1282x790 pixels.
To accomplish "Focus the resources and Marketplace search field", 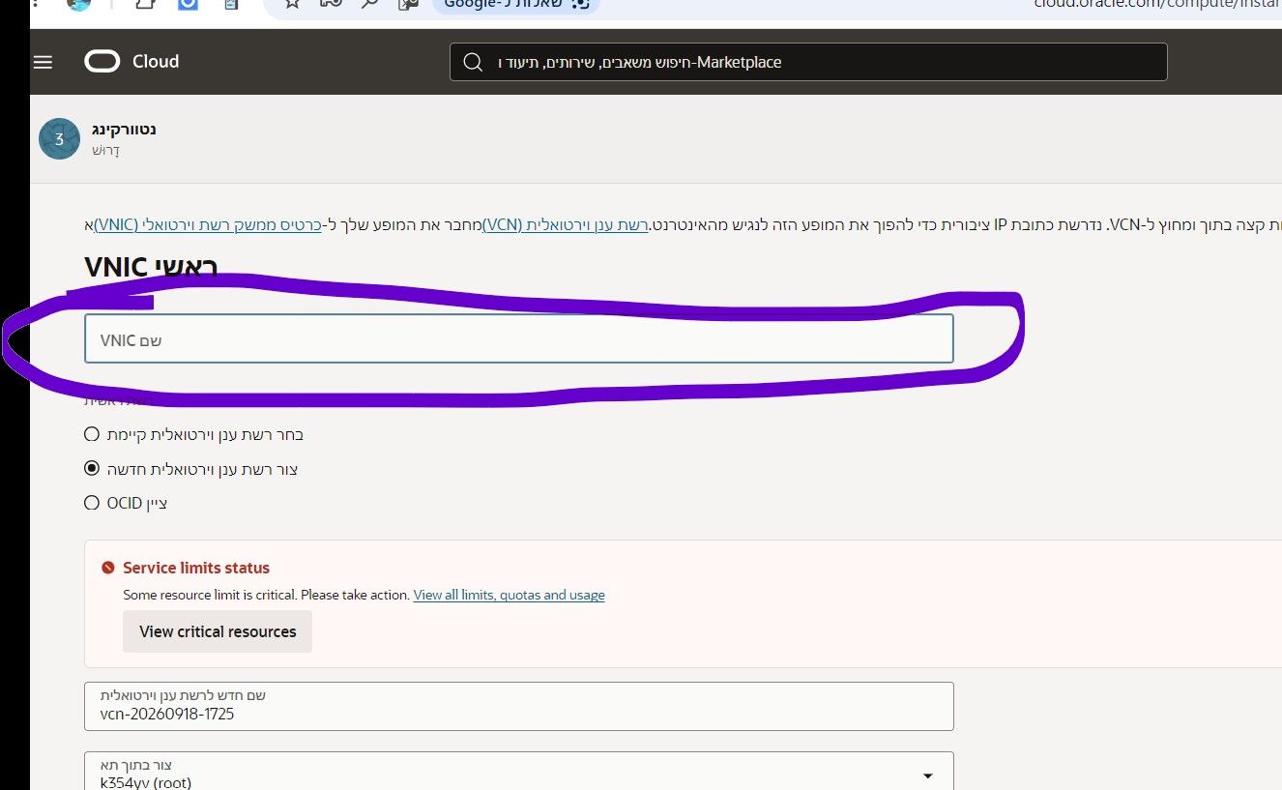I will click(x=808, y=62).
